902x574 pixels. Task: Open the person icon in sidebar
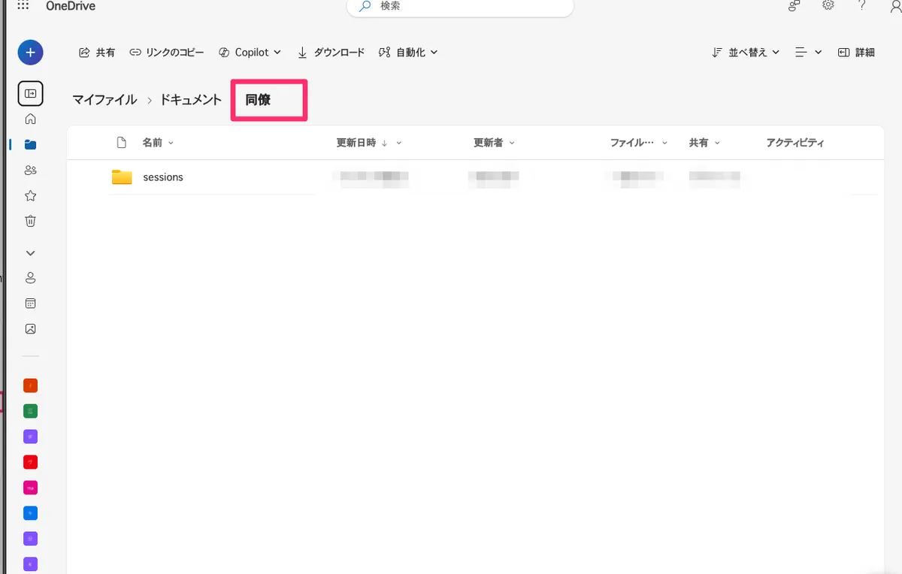(31, 278)
